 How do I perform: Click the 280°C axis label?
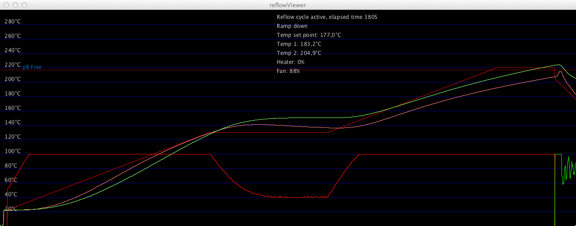click(13, 22)
